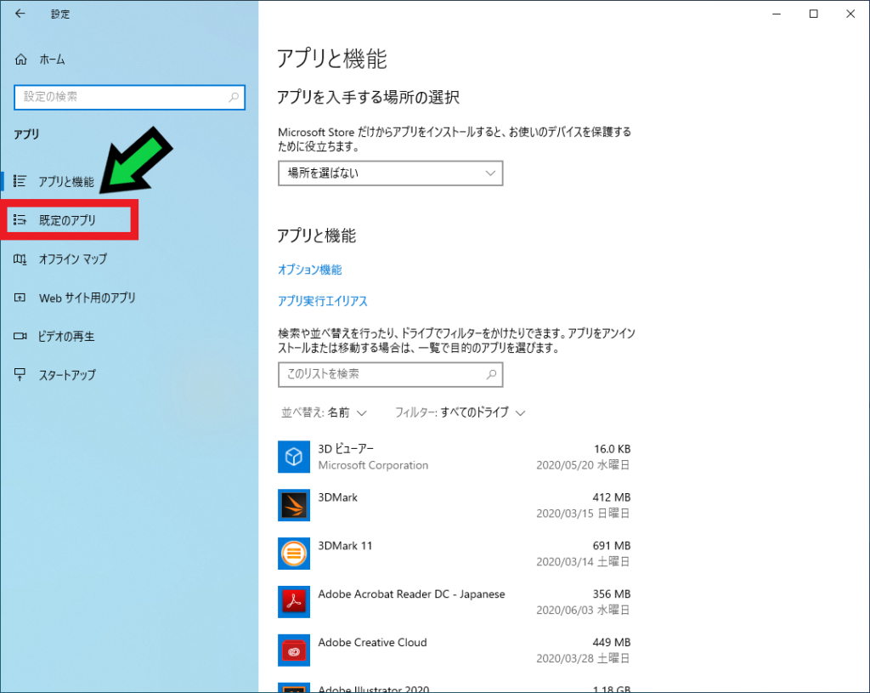Viewport: 870px width, 693px height.
Task: Expand the 並べ替え: 名前 sort dropdown
Action: click(x=324, y=412)
